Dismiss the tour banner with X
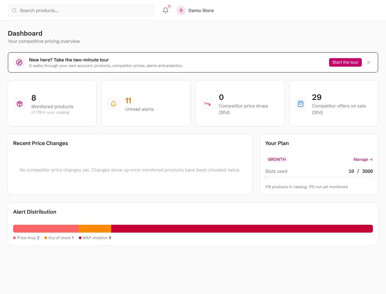 click(x=369, y=62)
